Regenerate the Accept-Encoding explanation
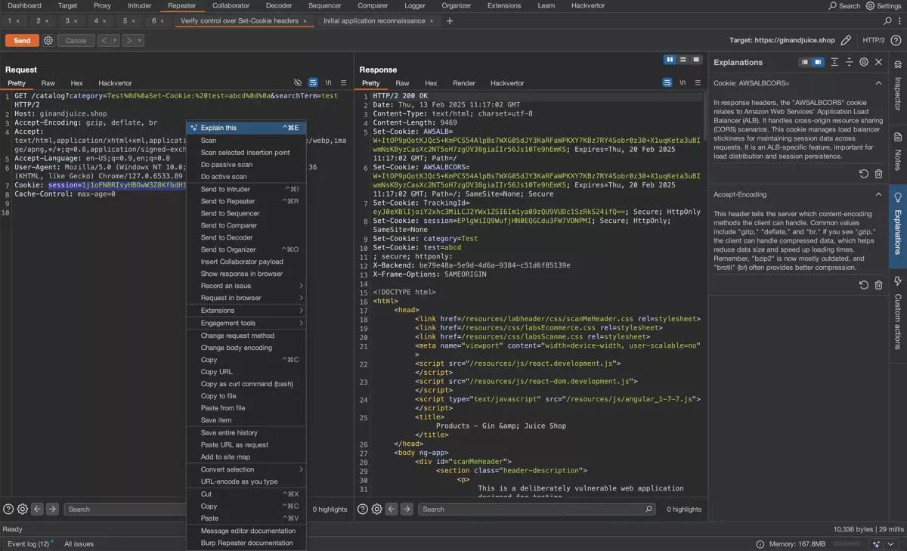This screenshot has width=907, height=551. pos(864,285)
